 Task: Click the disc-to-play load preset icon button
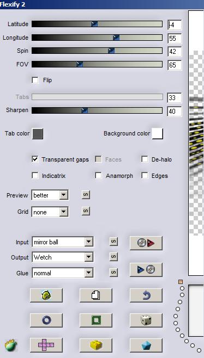[146, 243]
